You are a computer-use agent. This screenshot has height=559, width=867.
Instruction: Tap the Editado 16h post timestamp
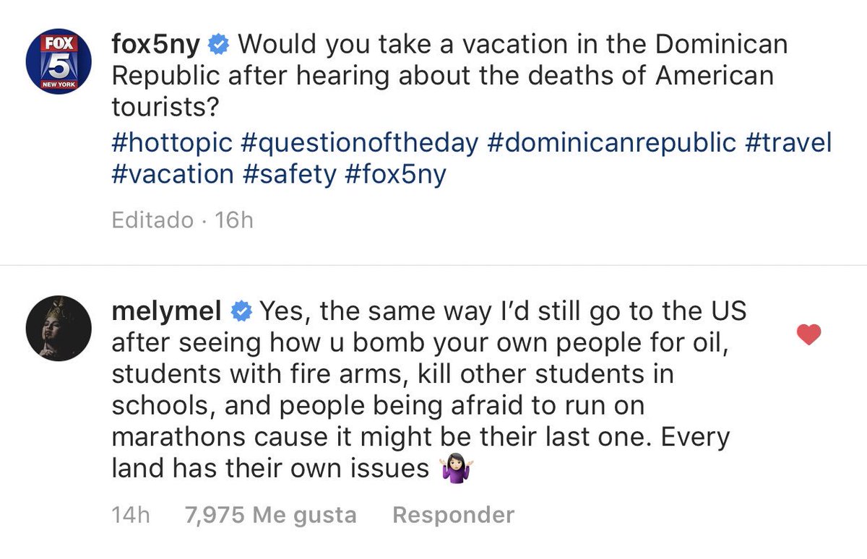click(183, 220)
